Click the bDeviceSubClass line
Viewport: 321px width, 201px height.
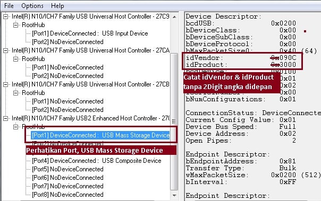(x=241, y=37)
